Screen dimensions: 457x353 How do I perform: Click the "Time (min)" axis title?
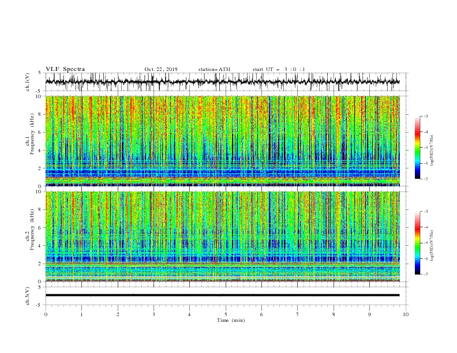[x=231, y=320]
